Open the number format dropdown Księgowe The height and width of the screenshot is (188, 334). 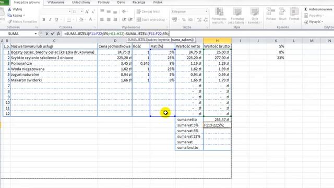tap(206, 11)
